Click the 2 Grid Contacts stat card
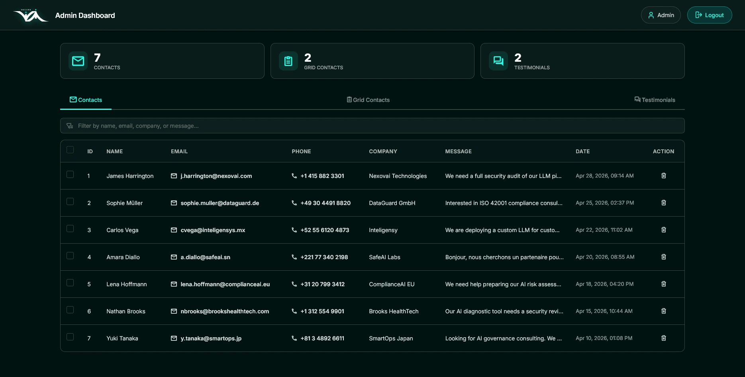This screenshot has width=745, height=377. point(372,61)
